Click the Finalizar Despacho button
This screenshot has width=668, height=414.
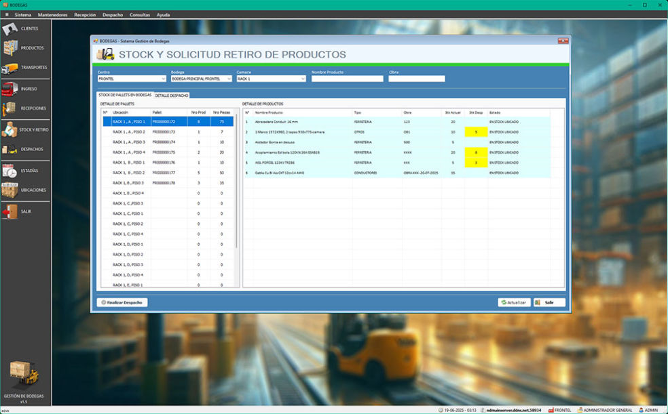tap(122, 302)
